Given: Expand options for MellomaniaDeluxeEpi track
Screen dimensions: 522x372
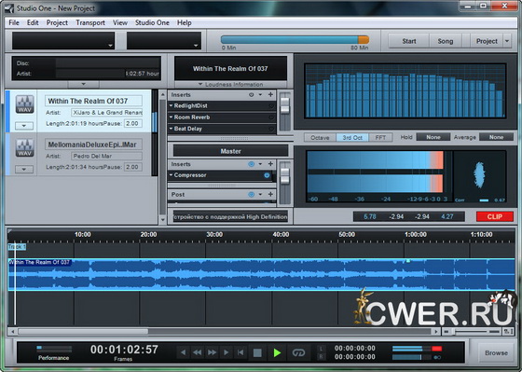Looking at the screenshot, I should [24, 169].
